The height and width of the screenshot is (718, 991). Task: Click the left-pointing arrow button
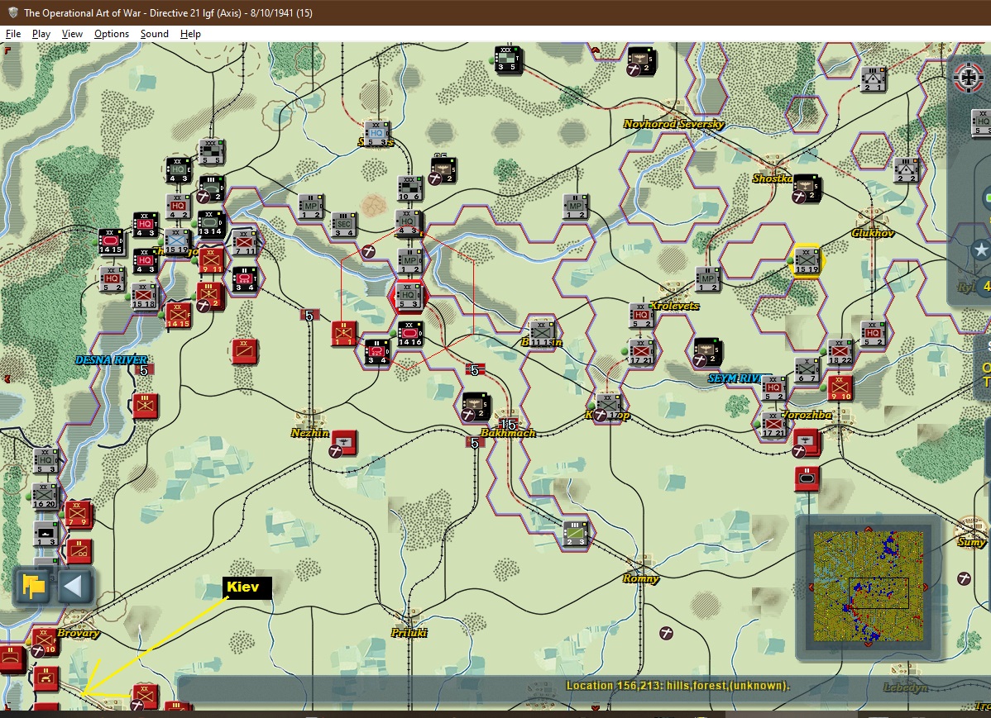(x=74, y=586)
